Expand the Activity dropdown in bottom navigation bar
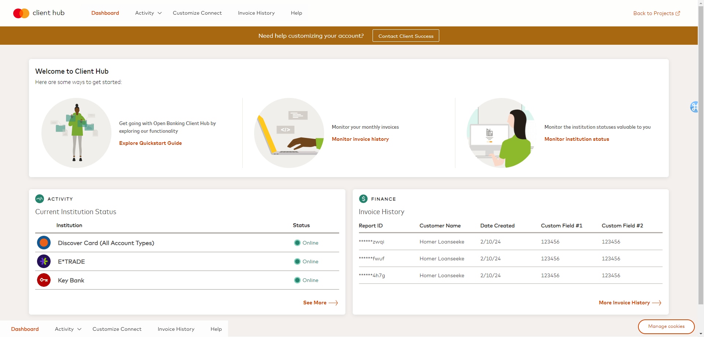Screen dimensions: 704x337 68,329
